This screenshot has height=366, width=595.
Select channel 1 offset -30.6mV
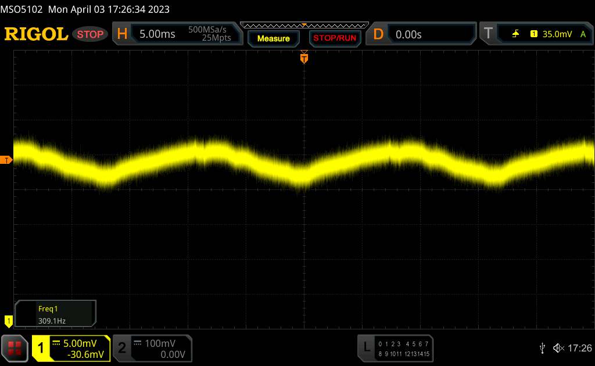pos(85,354)
